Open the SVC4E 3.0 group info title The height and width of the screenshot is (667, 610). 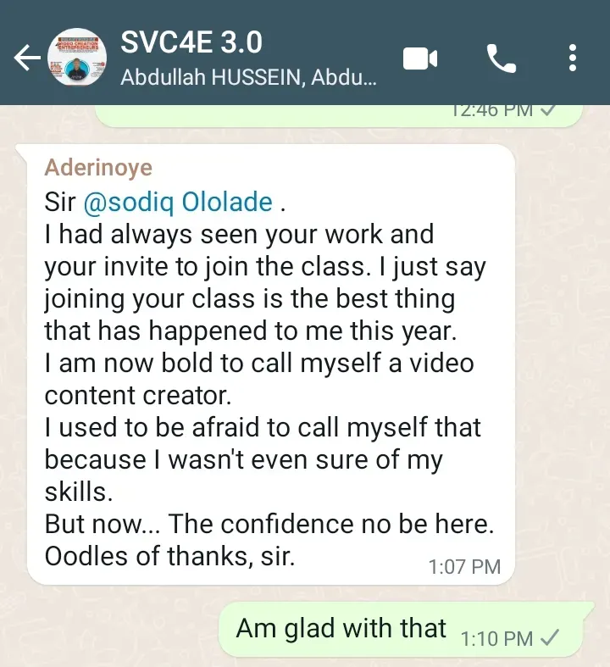tap(191, 42)
